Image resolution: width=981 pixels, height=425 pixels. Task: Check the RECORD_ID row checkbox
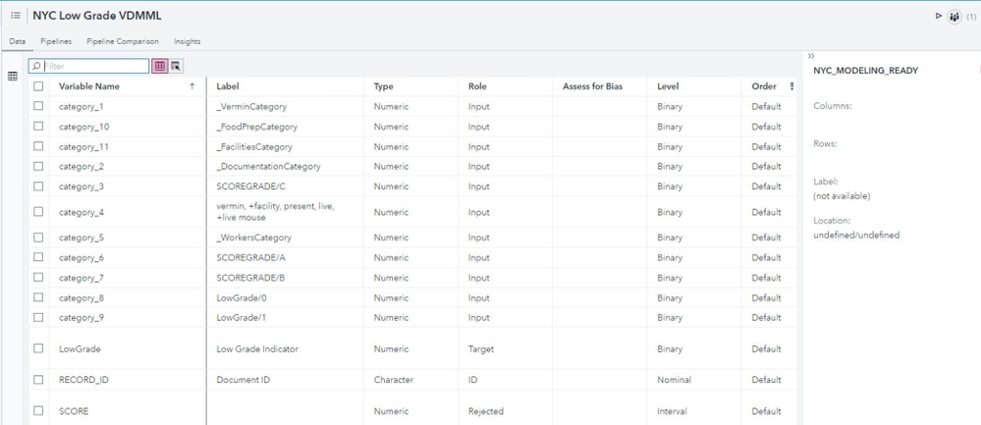pos(39,380)
